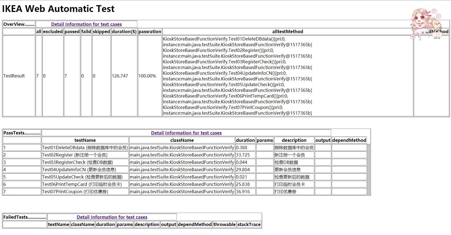Select the 100.00% passration value

point(147,76)
